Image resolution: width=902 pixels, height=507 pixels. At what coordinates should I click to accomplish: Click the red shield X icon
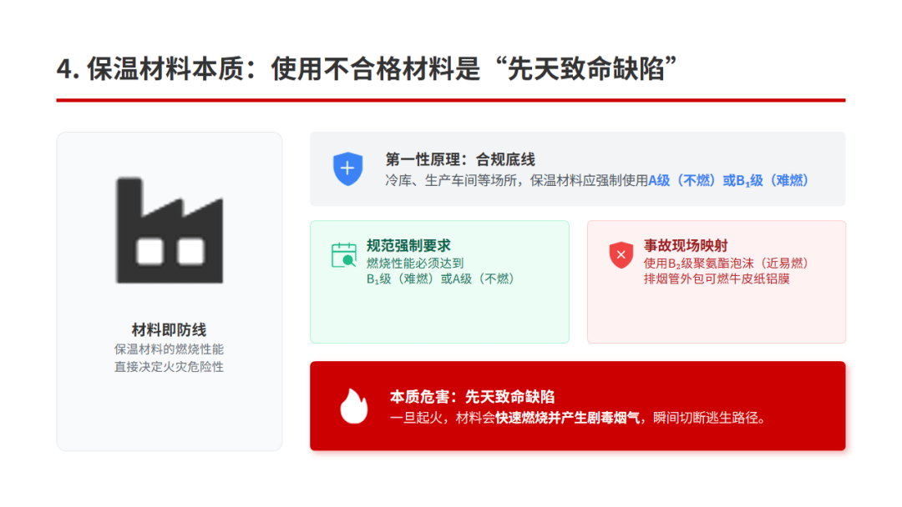[x=621, y=255]
